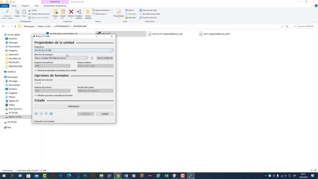Click Este equipo in address breadcrumb
This screenshot has width=318, height=179.
(29, 26)
